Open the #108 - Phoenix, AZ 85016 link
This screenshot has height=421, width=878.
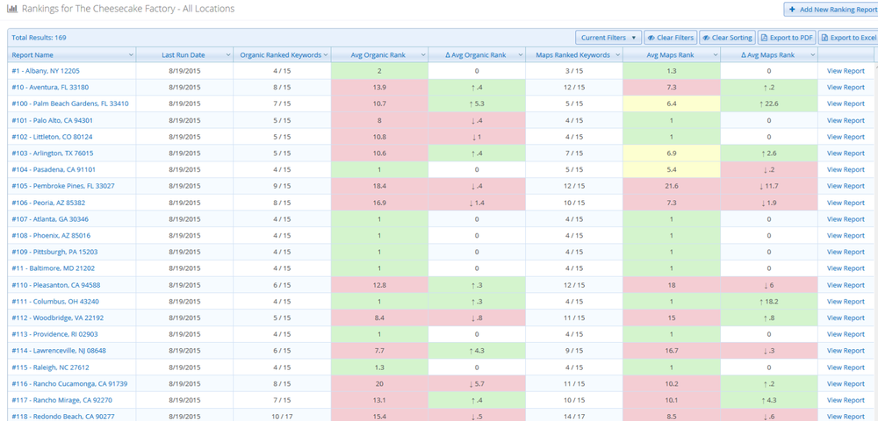51,235
